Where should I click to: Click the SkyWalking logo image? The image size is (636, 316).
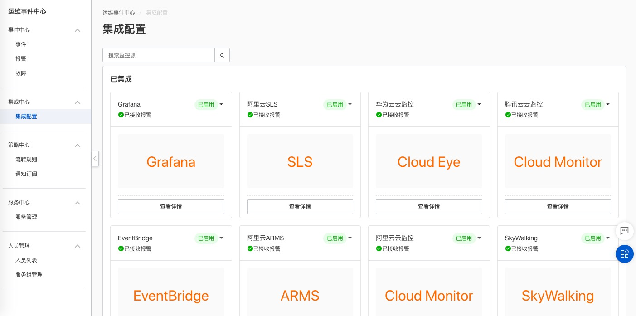click(x=558, y=292)
